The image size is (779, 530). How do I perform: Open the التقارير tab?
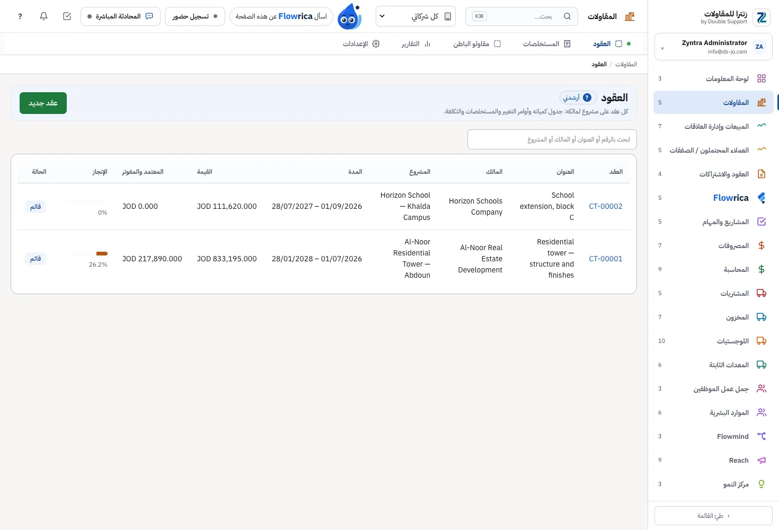click(415, 44)
